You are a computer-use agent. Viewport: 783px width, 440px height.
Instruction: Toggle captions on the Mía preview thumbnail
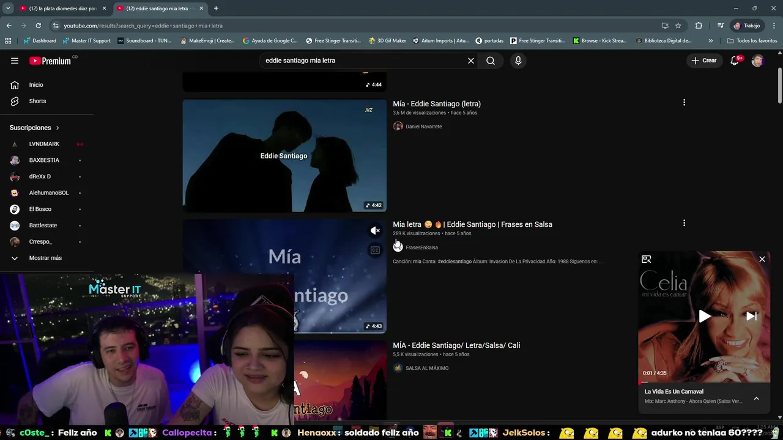pos(375,250)
